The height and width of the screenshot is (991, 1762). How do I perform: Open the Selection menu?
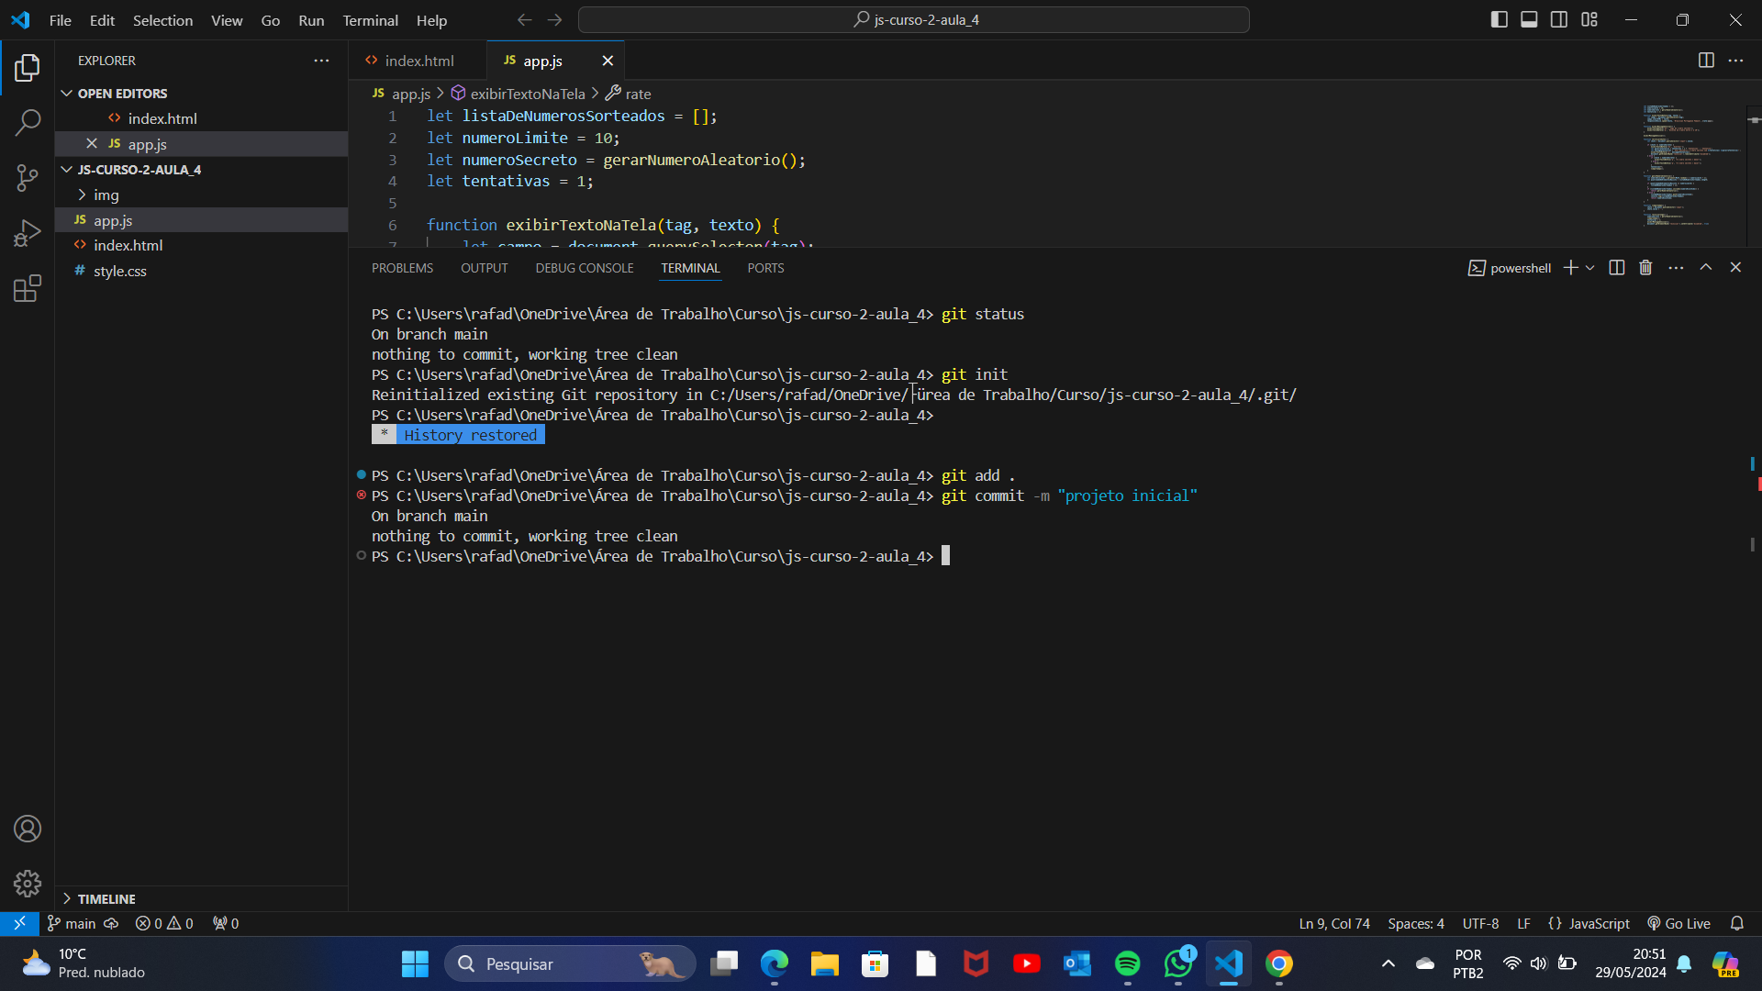[162, 19]
